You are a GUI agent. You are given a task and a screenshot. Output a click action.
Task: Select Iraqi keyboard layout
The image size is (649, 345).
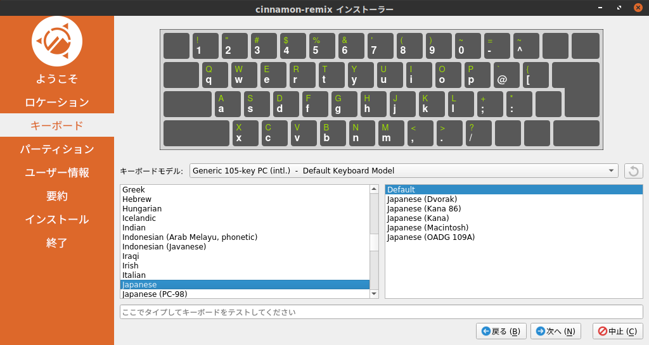(245, 256)
